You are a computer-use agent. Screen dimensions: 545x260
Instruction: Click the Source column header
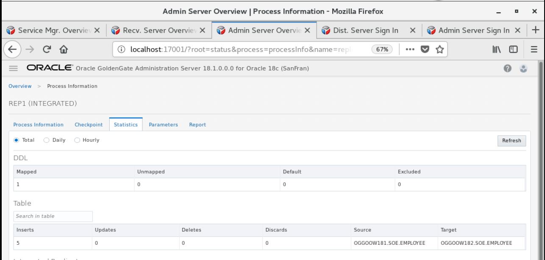point(395,230)
